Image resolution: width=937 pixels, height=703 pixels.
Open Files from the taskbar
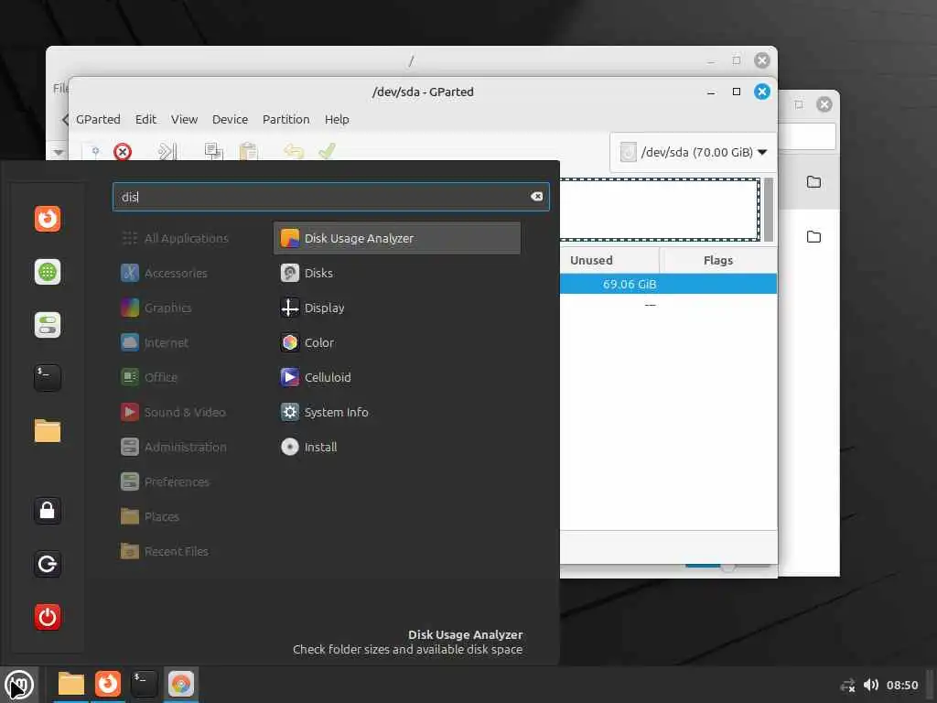point(71,684)
